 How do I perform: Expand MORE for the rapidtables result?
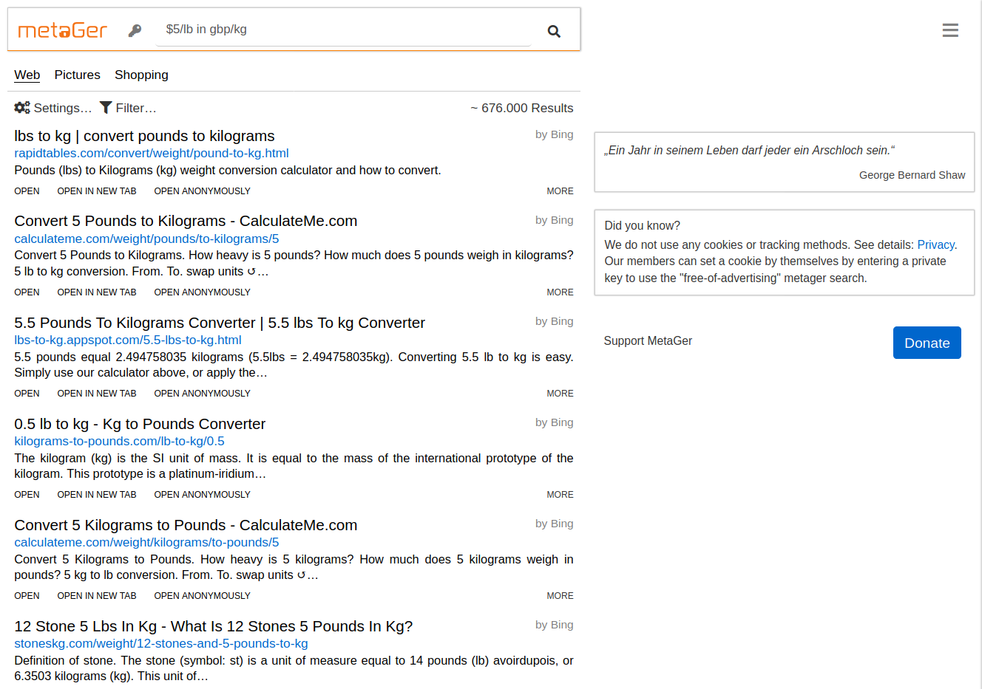tap(560, 191)
